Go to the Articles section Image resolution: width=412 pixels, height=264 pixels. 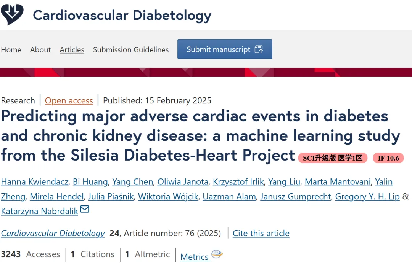tap(72, 49)
